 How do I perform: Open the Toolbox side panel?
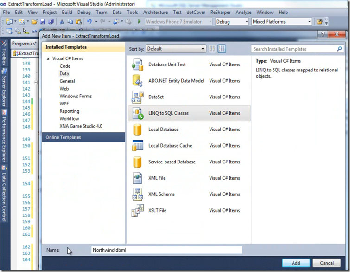point(4,54)
